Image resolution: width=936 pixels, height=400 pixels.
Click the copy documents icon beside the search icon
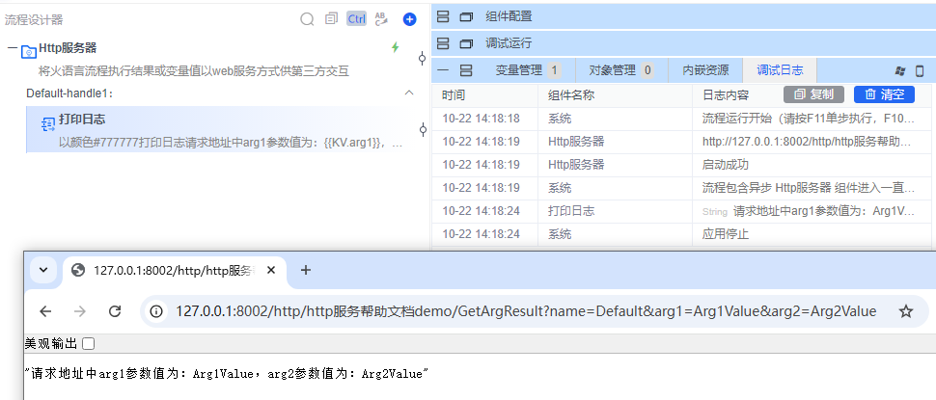[x=331, y=19]
